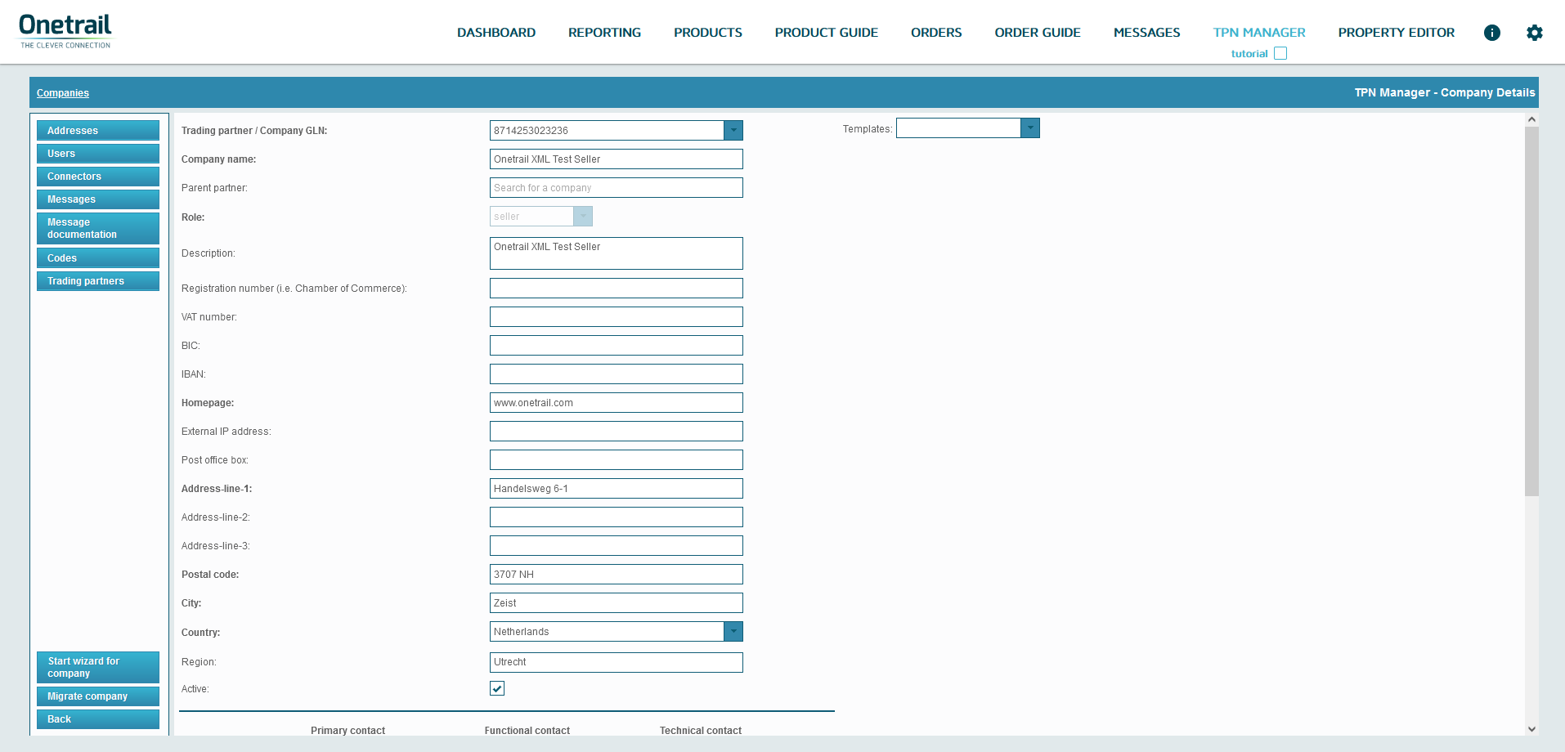Expand the Country dropdown
The image size is (1565, 752).
733,632
